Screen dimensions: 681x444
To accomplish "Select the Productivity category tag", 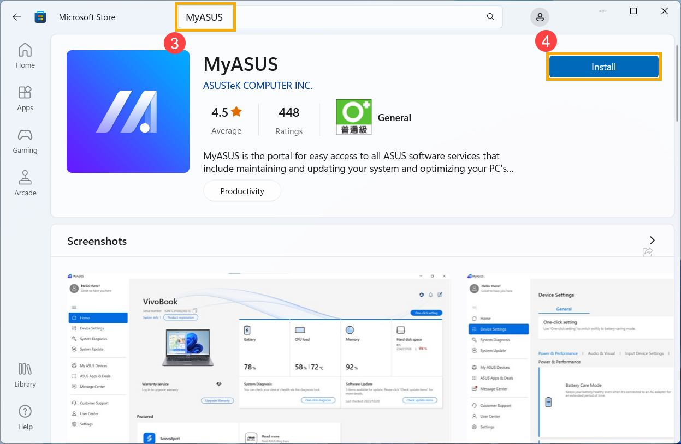I will [x=242, y=191].
